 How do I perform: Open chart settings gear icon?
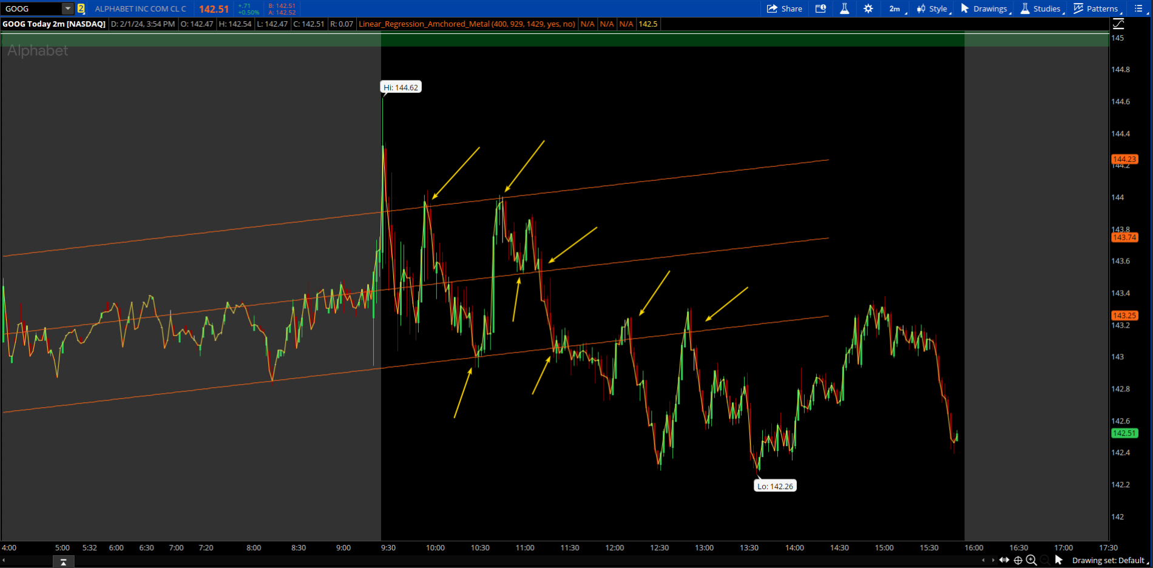[x=868, y=8]
